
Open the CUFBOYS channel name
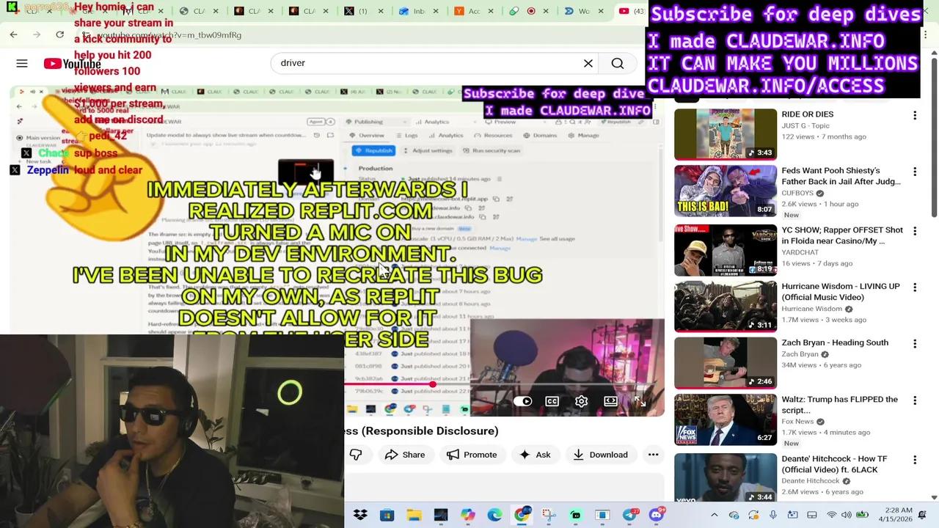797,193
